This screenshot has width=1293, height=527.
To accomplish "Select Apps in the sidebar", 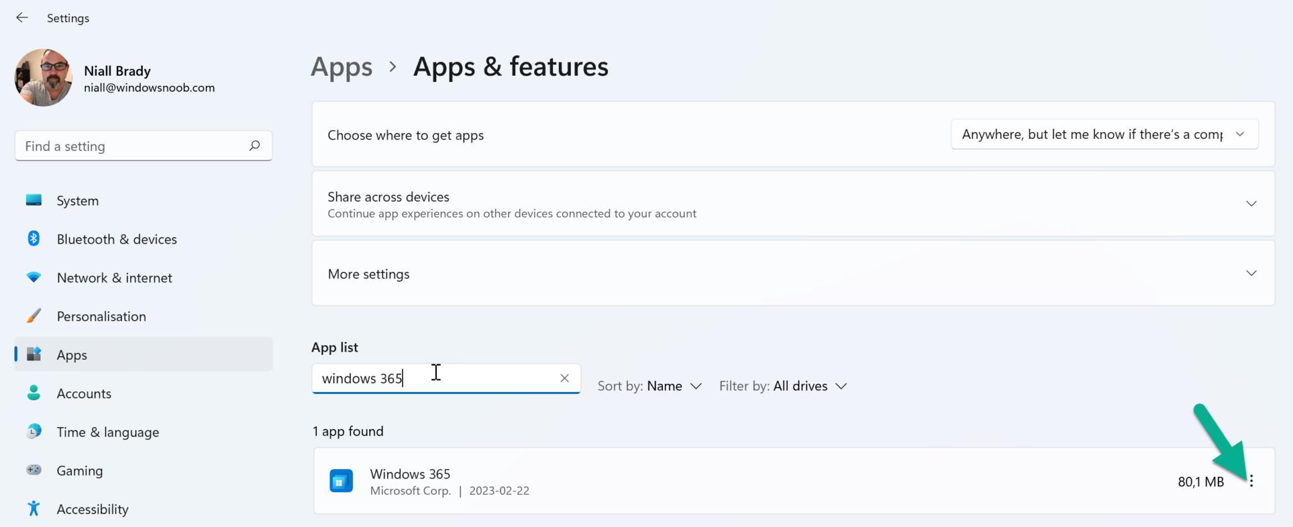I will [x=143, y=355].
